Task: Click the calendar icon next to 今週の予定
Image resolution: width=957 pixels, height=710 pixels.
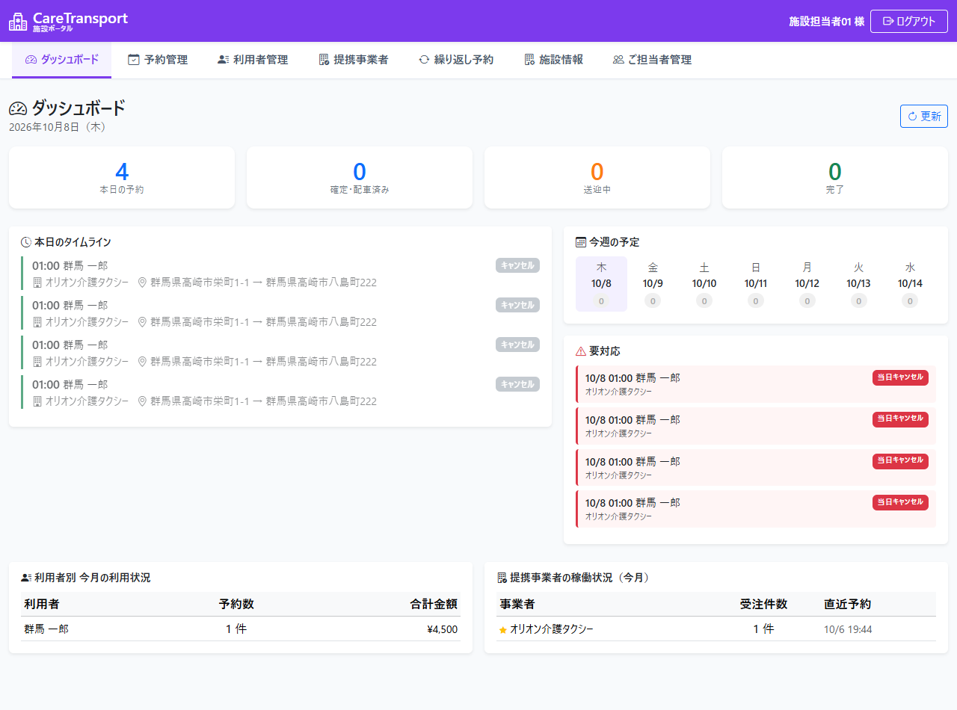Action: (581, 242)
